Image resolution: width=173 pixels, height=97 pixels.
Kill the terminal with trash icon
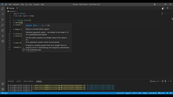(x=165, y=81)
